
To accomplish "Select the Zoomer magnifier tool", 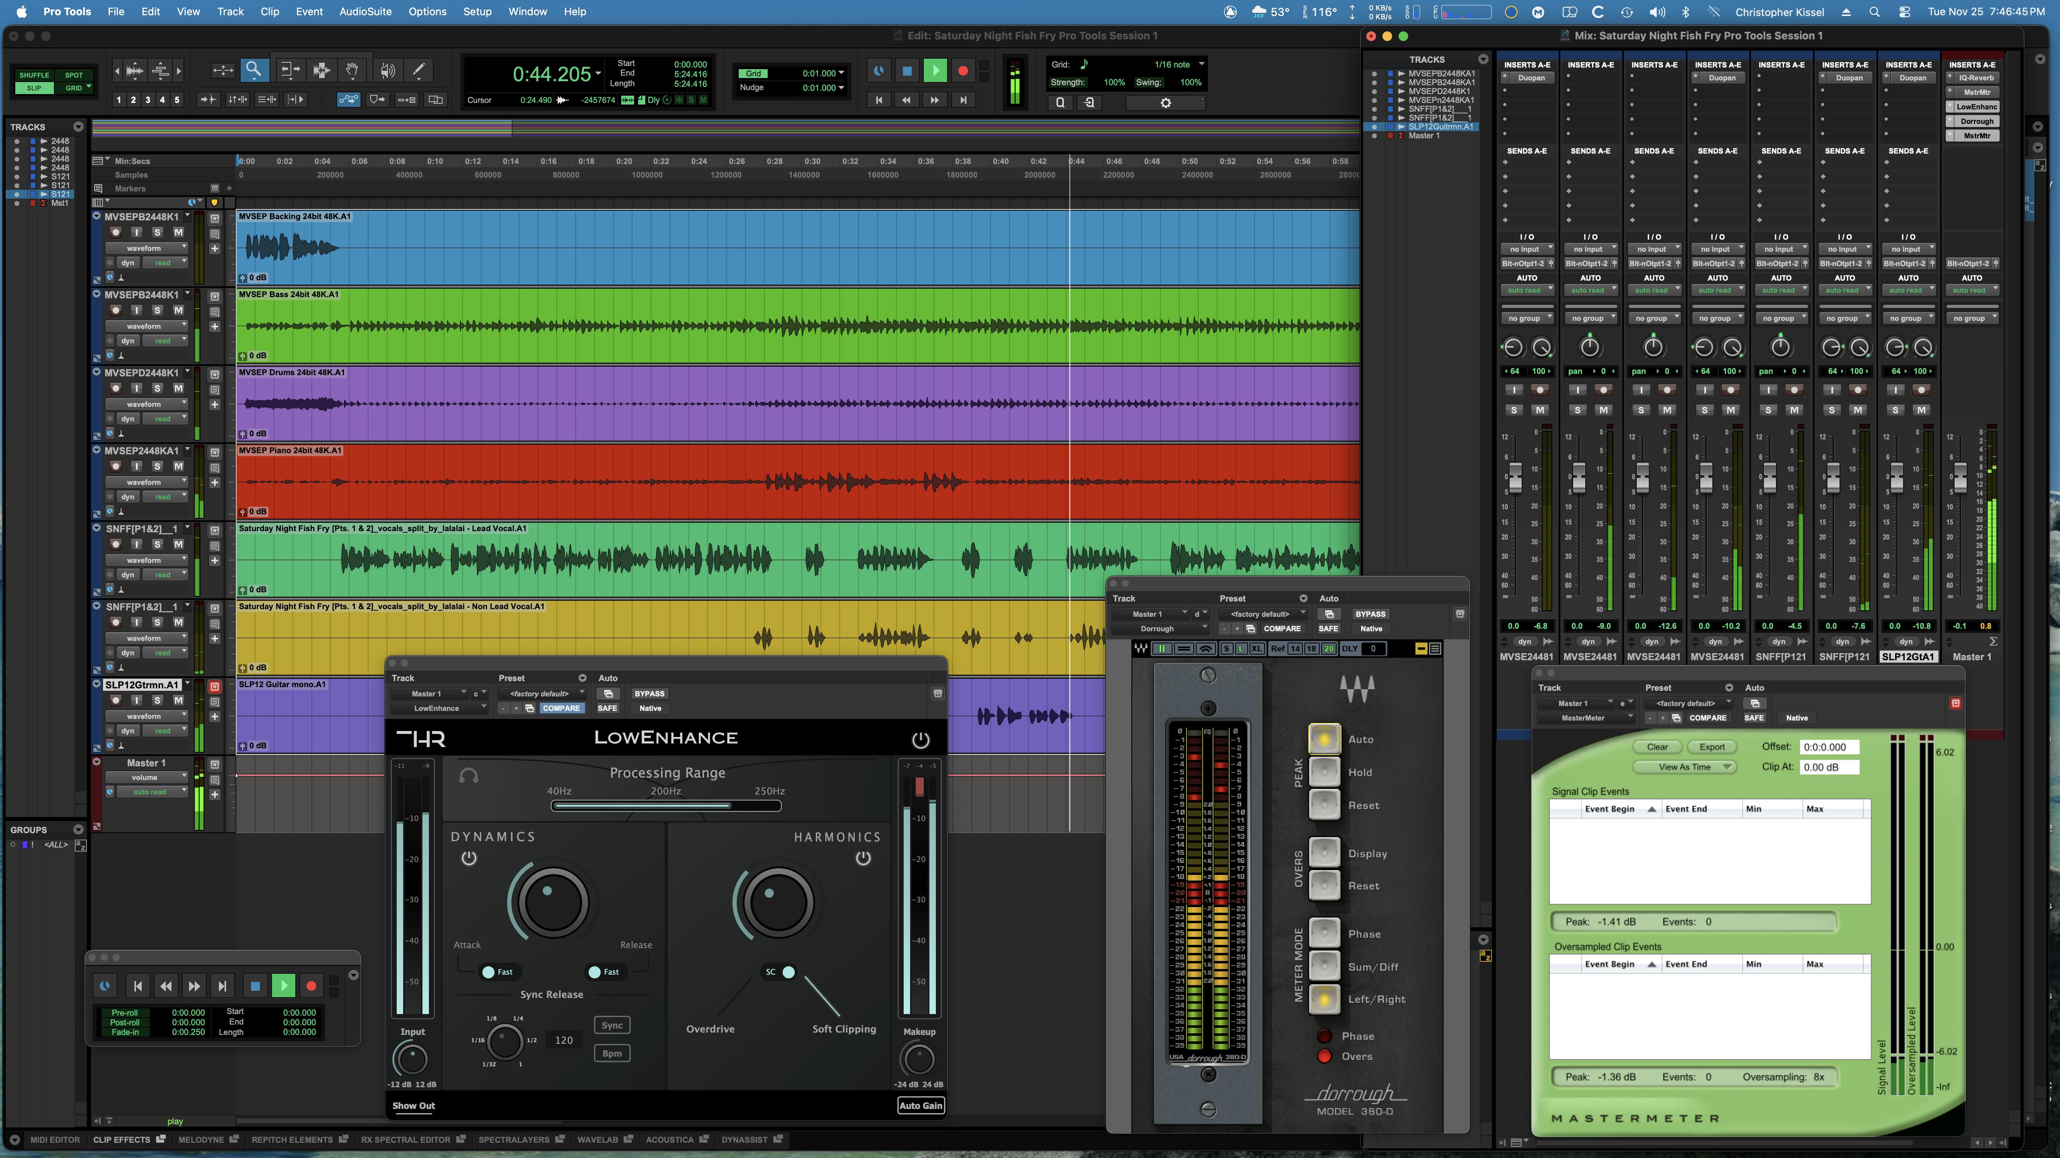I will (253, 70).
